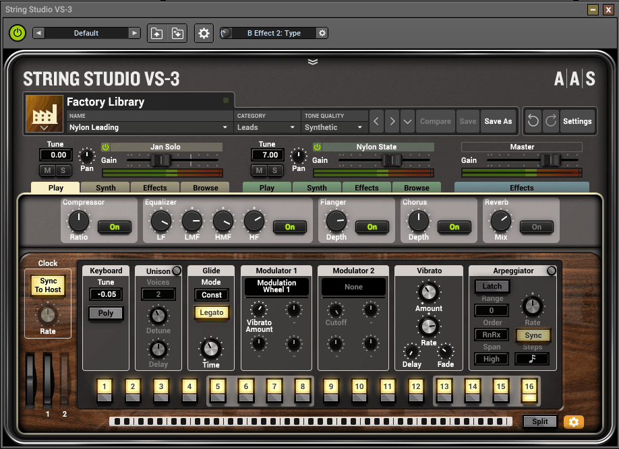Viewport: 619px width, 449px height.
Task: Switch to Nylon State layer Synth tab
Action: click(x=317, y=188)
